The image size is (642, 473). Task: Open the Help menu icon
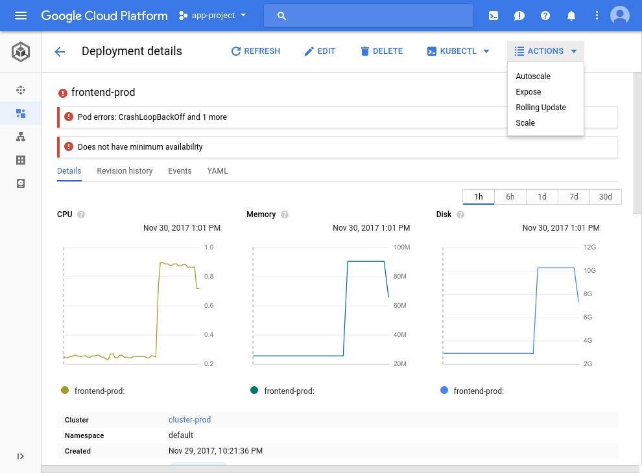pos(545,15)
